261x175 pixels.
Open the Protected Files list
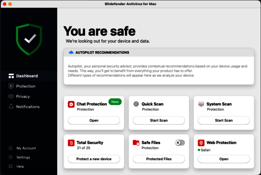tap(159, 159)
